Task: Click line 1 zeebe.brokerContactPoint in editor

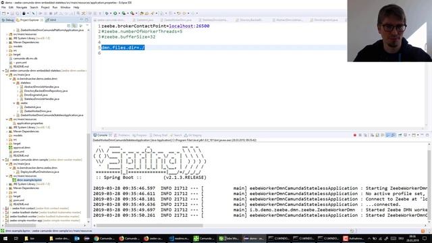Action: pyautogui.click(x=155, y=26)
